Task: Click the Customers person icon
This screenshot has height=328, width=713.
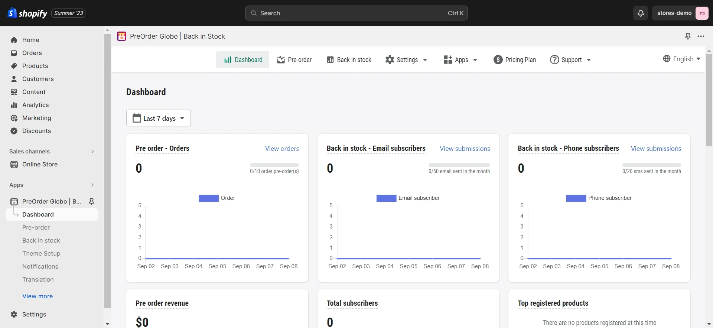Action: click(x=14, y=79)
